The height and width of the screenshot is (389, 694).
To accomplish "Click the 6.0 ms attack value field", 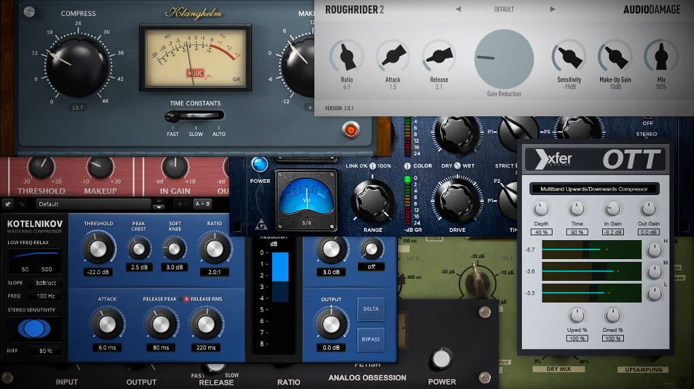I will [x=107, y=348].
